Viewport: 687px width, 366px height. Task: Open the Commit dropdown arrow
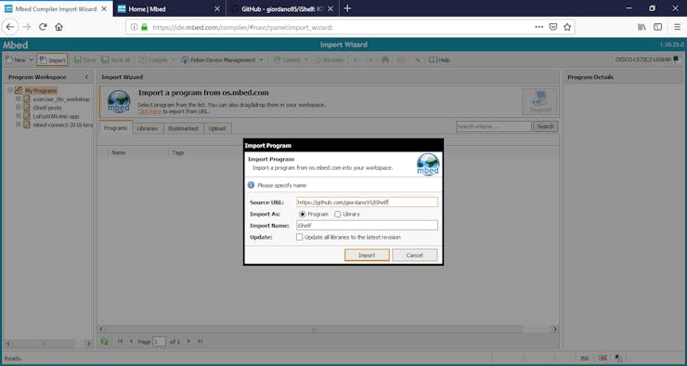tap(305, 60)
